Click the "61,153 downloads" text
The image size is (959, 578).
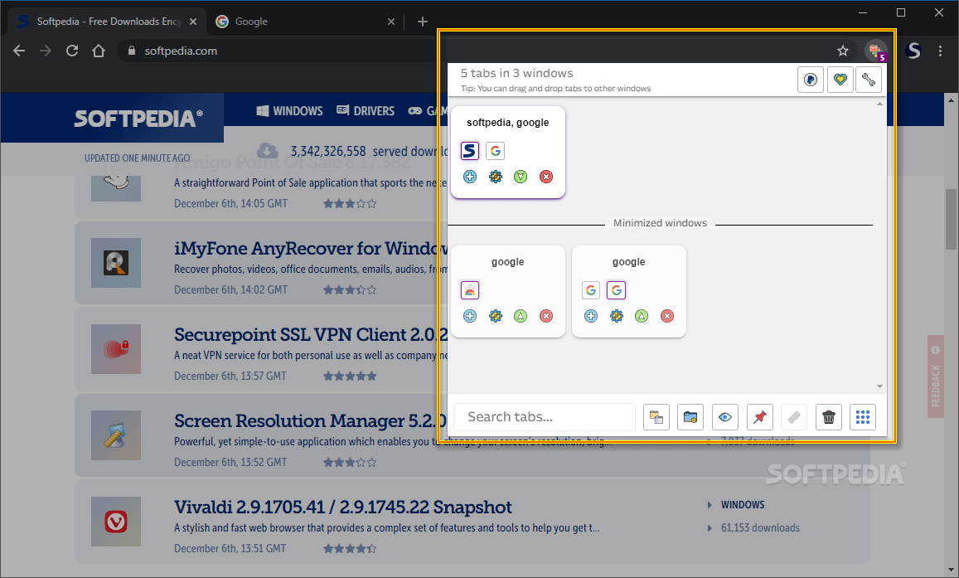[760, 528]
